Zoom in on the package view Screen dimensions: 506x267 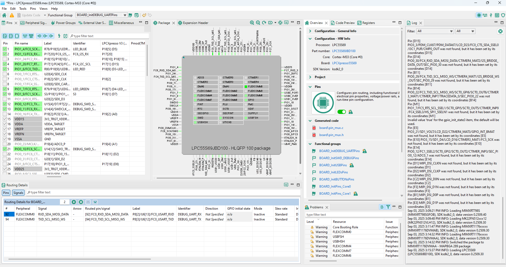click(252, 23)
